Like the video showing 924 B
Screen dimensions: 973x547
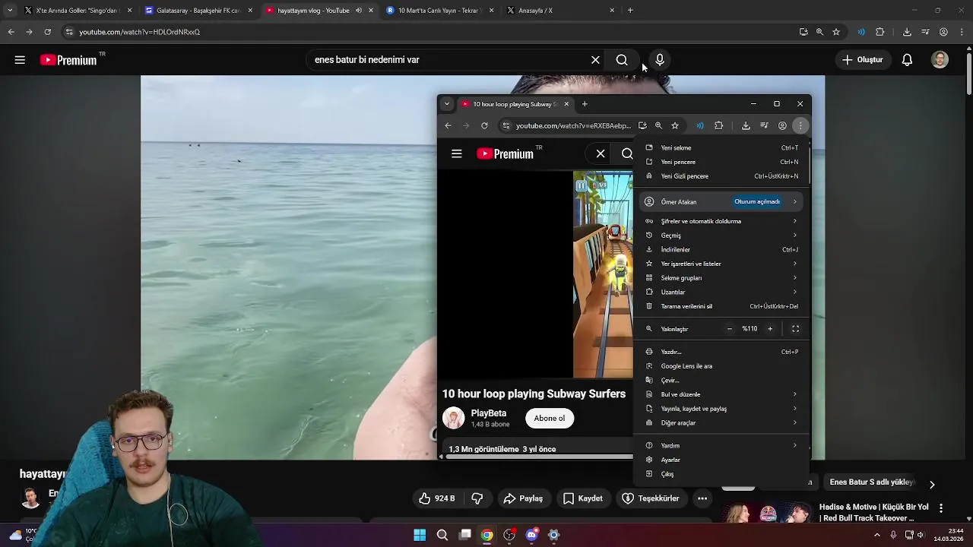tap(436, 498)
